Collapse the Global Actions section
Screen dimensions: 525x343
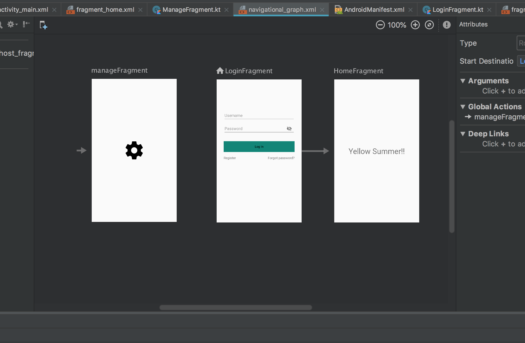click(x=463, y=107)
